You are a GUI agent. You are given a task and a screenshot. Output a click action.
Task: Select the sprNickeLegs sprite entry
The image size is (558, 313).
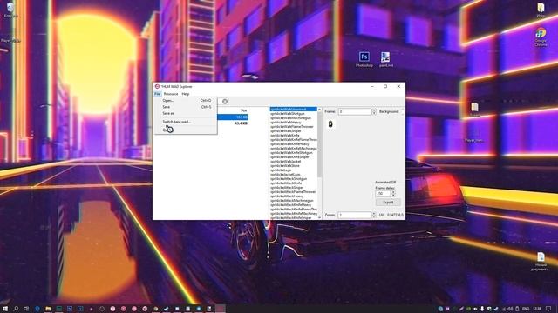pos(293,170)
